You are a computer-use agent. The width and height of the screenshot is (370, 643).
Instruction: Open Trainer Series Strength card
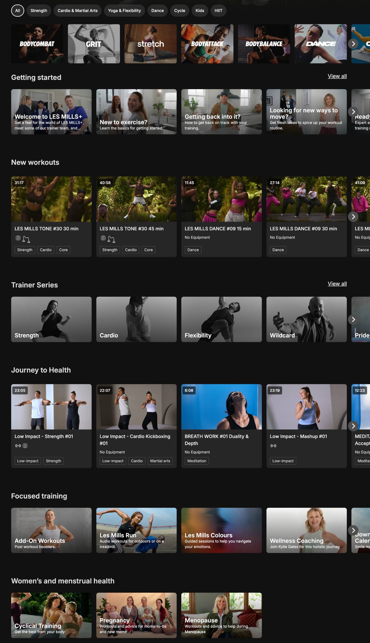pos(51,319)
